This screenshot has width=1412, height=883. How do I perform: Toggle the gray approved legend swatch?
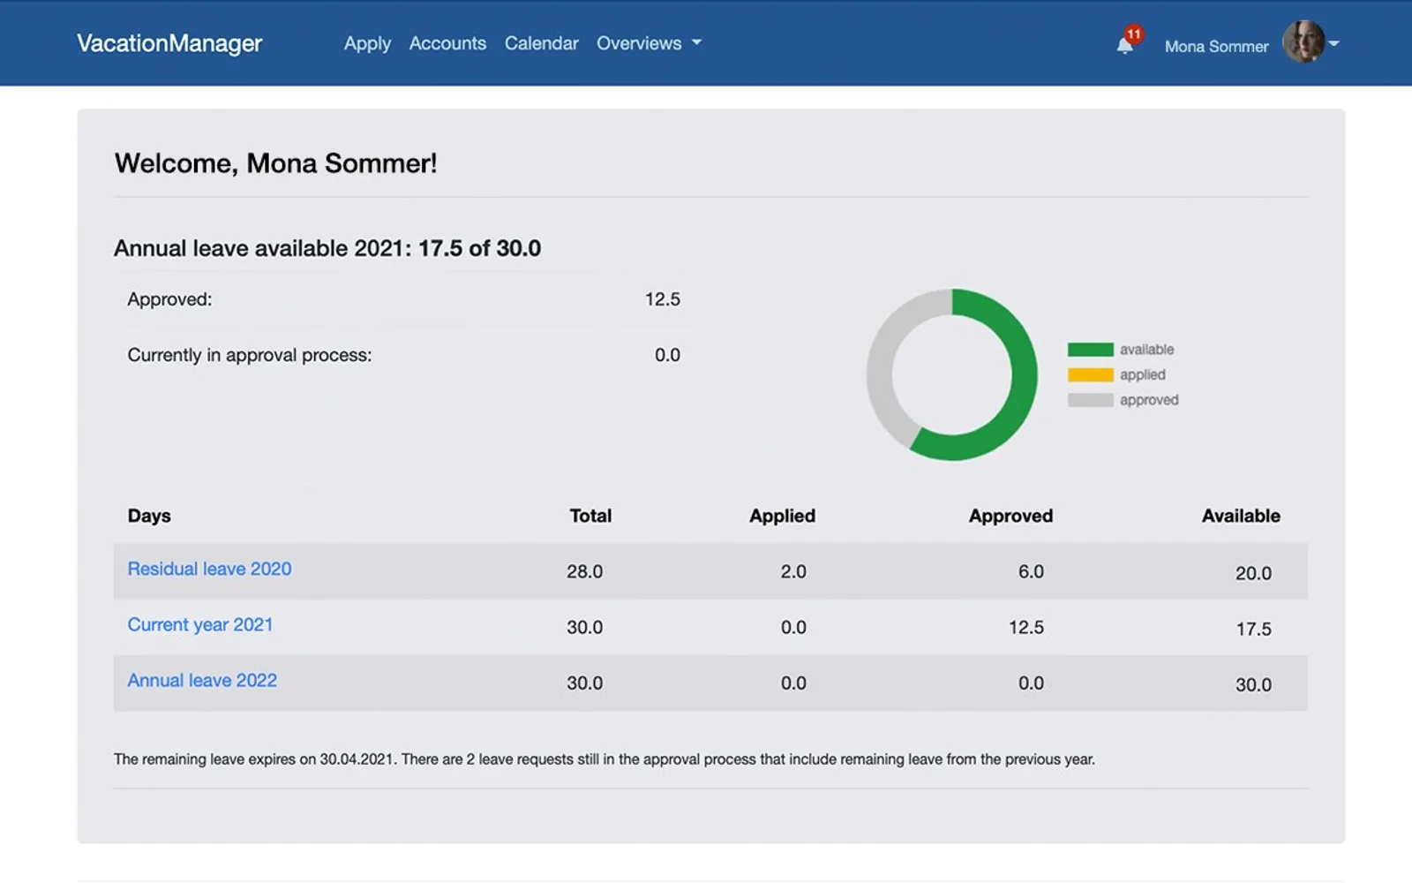1090,400
